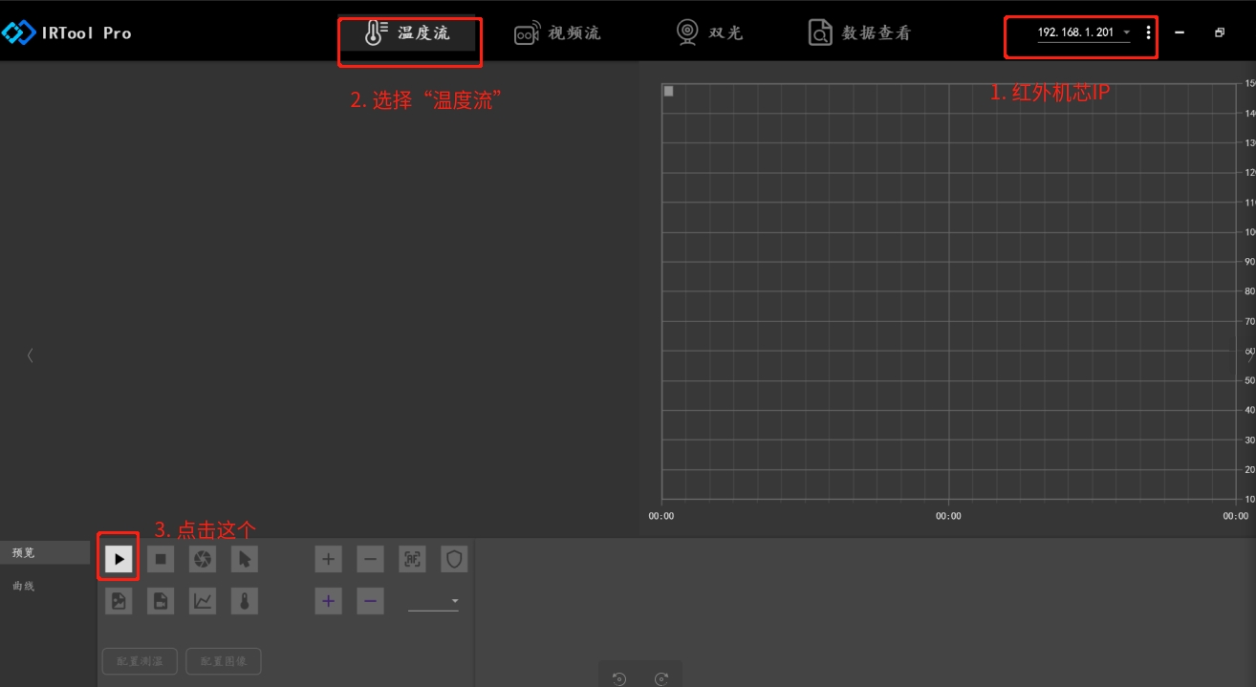Click the purple minus button
The width and height of the screenshot is (1256, 687).
(x=370, y=601)
